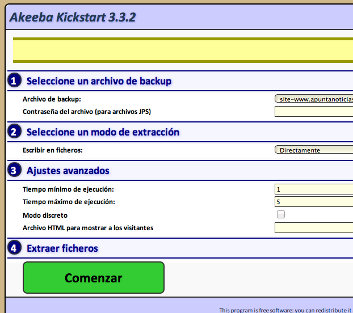Focus the Contraseña del archivo input field
Screen dimensions: 353x313
[x=314, y=112]
